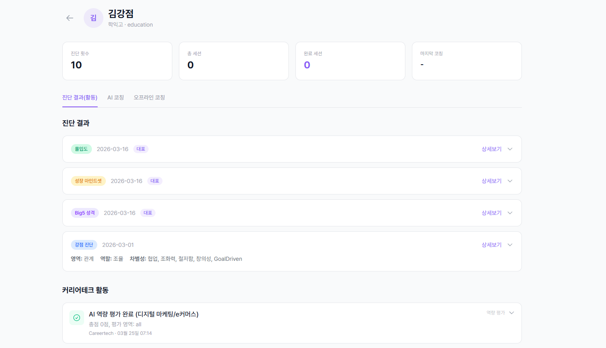This screenshot has height=348, width=606.
Task: Switch to the AI 코칭 tab
Action: coord(115,97)
